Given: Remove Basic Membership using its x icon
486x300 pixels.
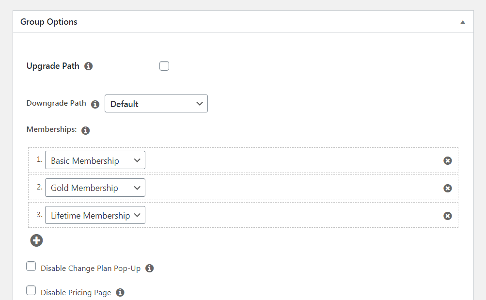Looking at the screenshot, I should coord(447,160).
